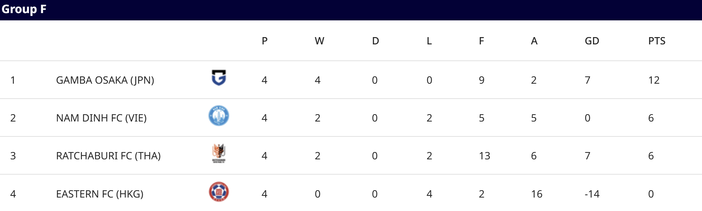Click Ratchaburi's 13 goals-for value
This screenshot has height=211, width=702.
coord(485,156)
